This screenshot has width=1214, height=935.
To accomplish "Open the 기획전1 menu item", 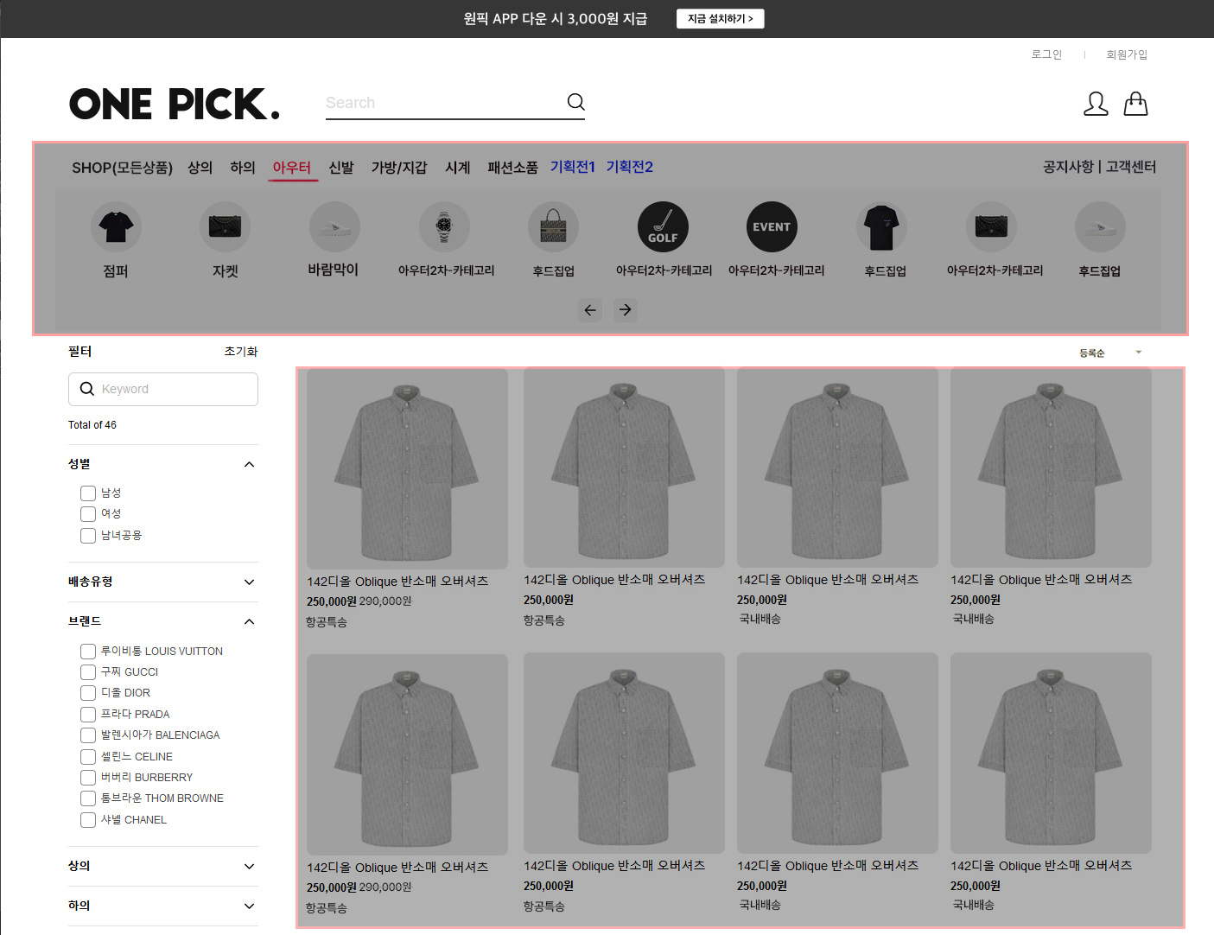I will coord(573,167).
